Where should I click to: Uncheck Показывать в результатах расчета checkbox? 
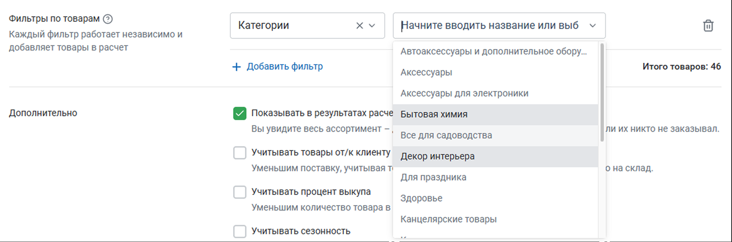click(x=240, y=113)
